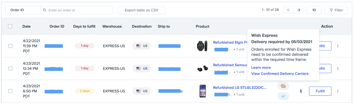The height and width of the screenshot is (104, 354).
Task: Check the 4/23/2021 6:50 PM order
Action: [x=11, y=91]
